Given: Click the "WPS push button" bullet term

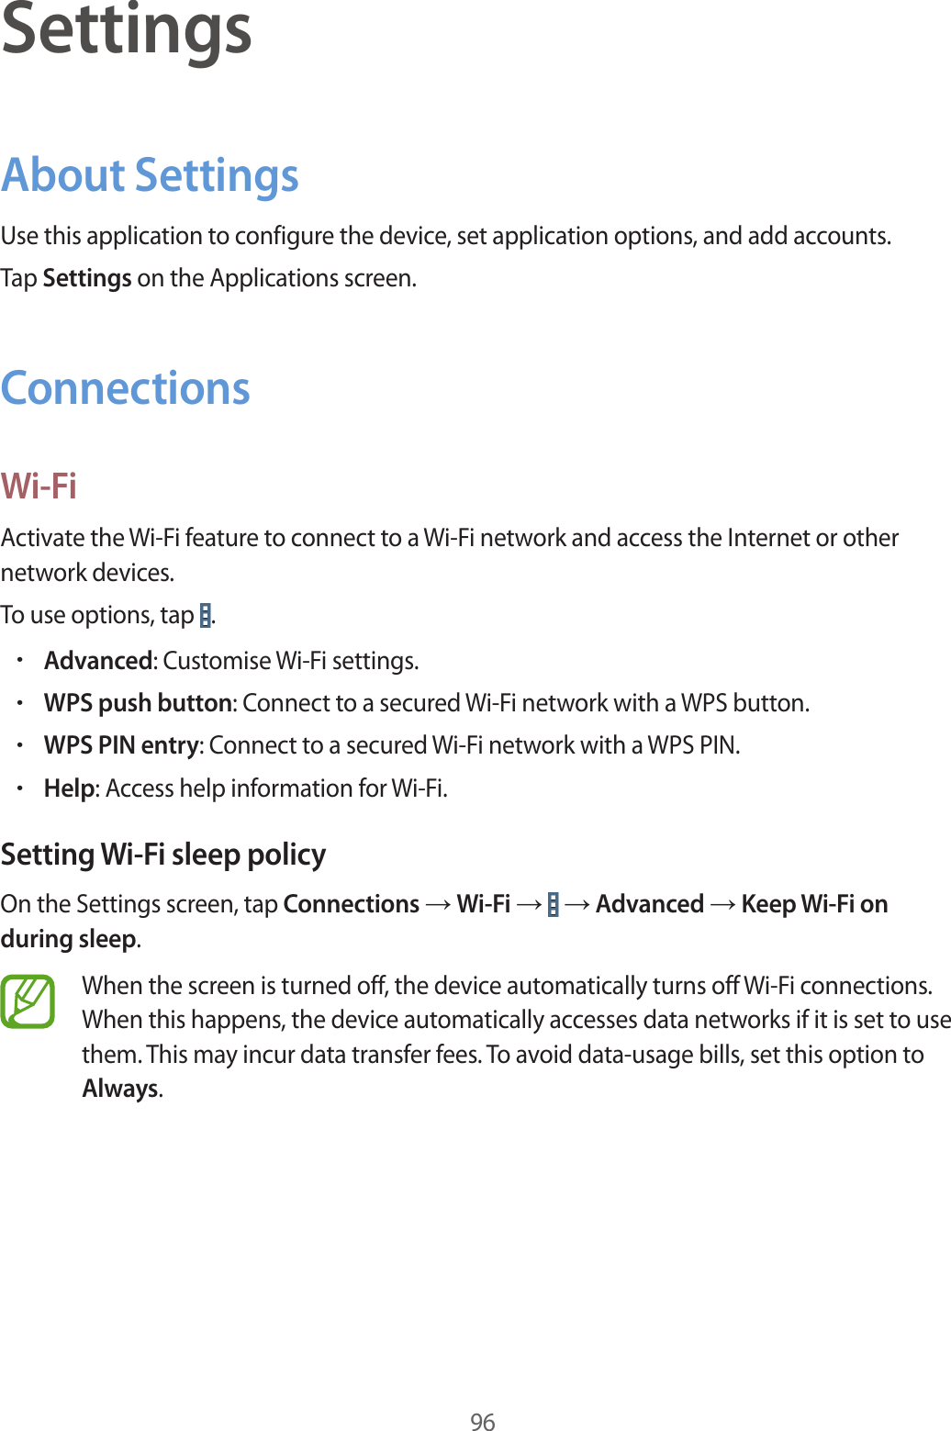Looking at the screenshot, I should (x=138, y=703).
